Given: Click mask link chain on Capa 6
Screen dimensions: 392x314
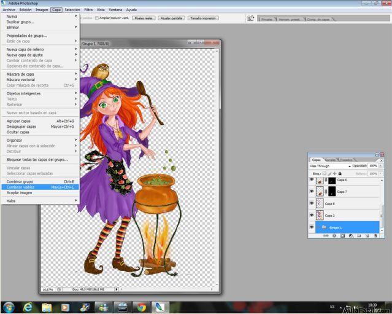Looking at the screenshot, I should [326, 180].
